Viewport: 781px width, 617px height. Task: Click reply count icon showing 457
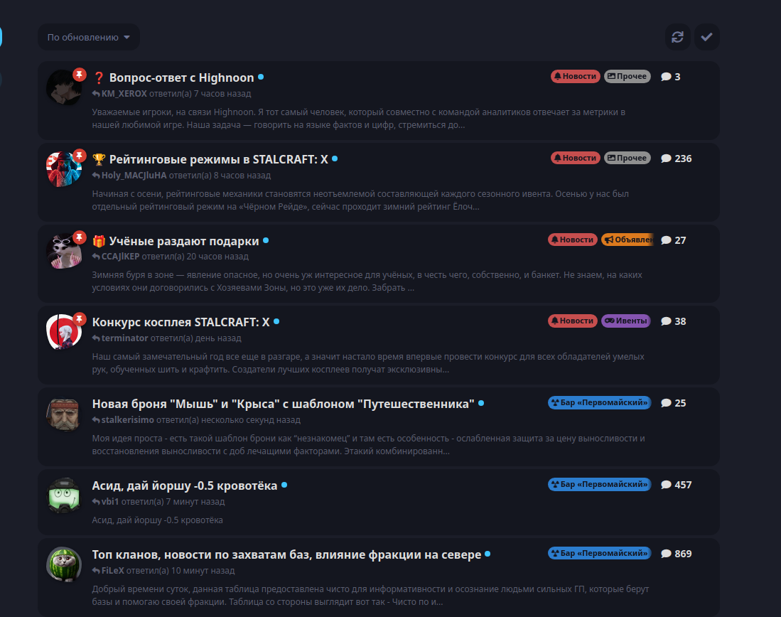(x=666, y=485)
